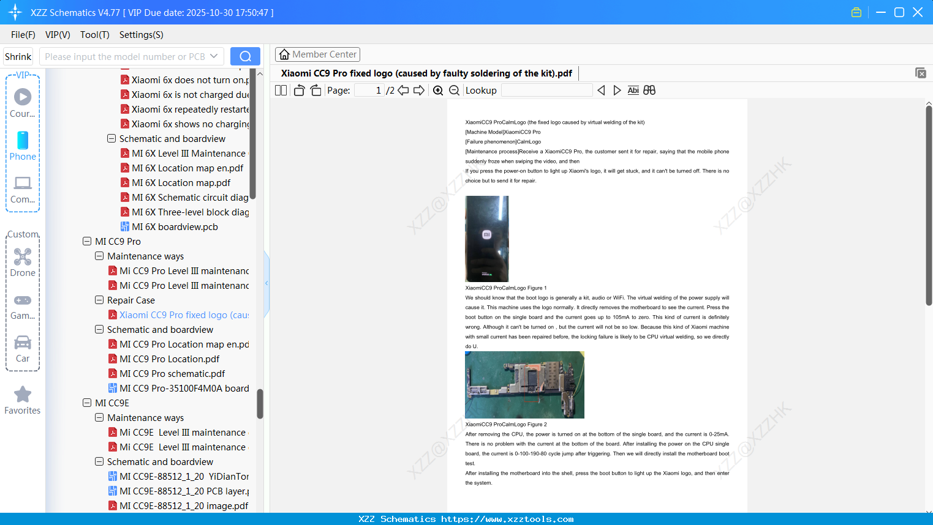Screen dimensions: 933x525
Task: Open the Game console category
Action: (23, 306)
